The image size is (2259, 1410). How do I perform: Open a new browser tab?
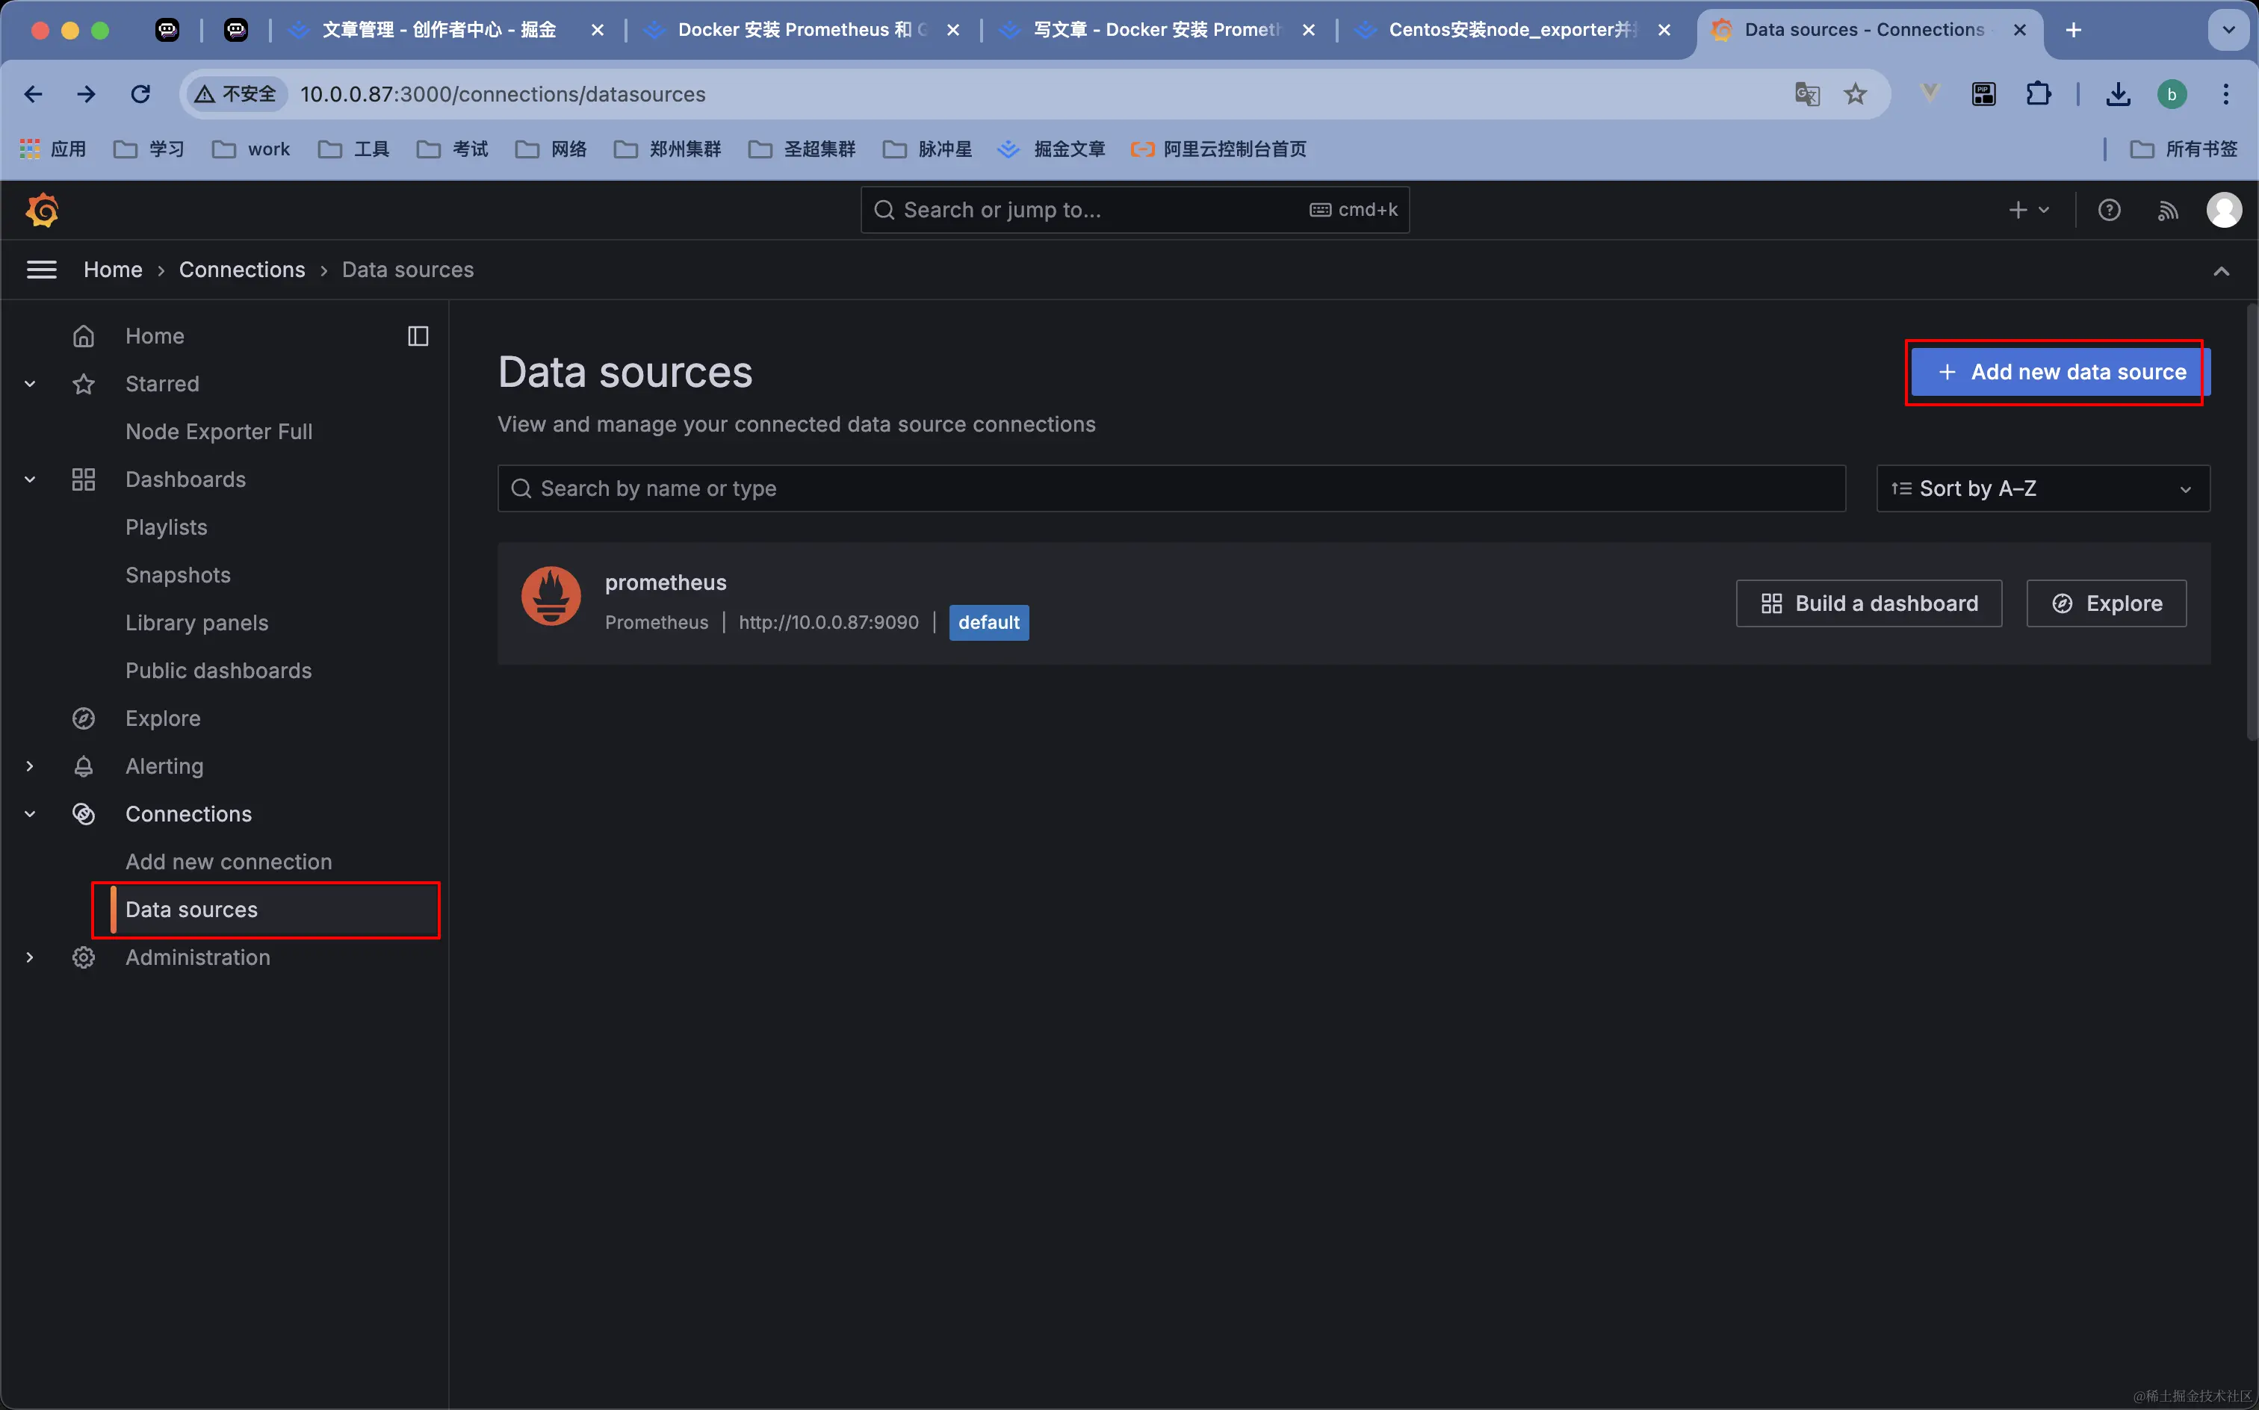point(2074,30)
